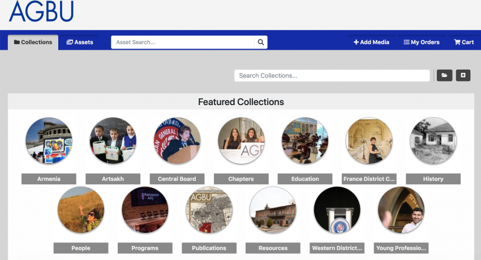Choose the Western District... label
481x260 pixels.
(x=337, y=248)
